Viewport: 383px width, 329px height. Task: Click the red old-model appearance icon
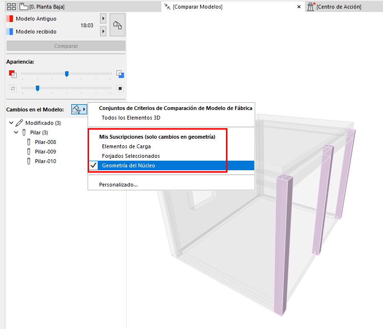click(13, 74)
